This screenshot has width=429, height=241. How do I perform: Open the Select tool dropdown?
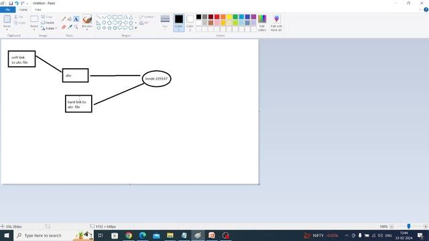point(34,29)
